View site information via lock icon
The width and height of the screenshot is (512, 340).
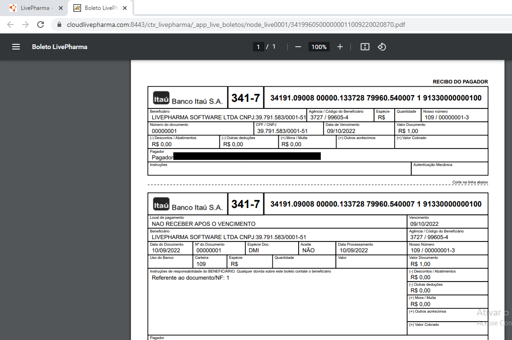pos(59,25)
